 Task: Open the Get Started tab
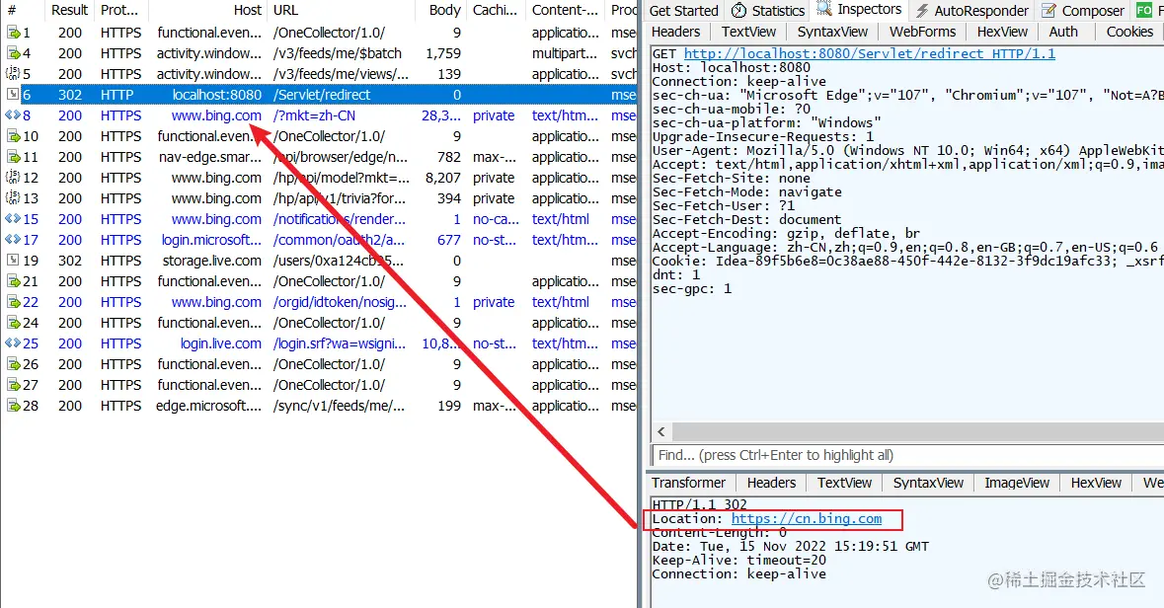pyautogui.click(x=684, y=11)
